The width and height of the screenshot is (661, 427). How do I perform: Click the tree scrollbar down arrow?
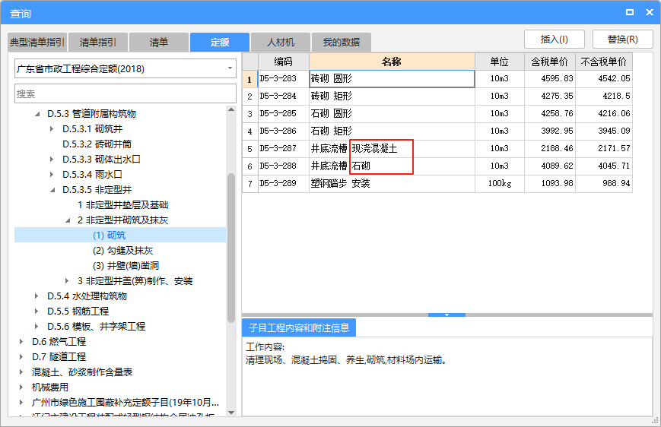click(231, 413)
